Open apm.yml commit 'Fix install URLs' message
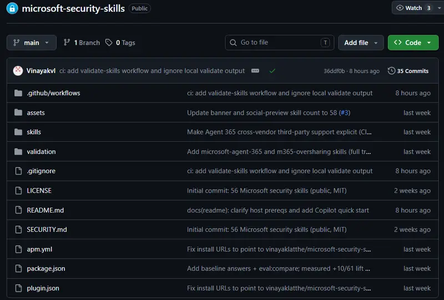 [279, 249]
